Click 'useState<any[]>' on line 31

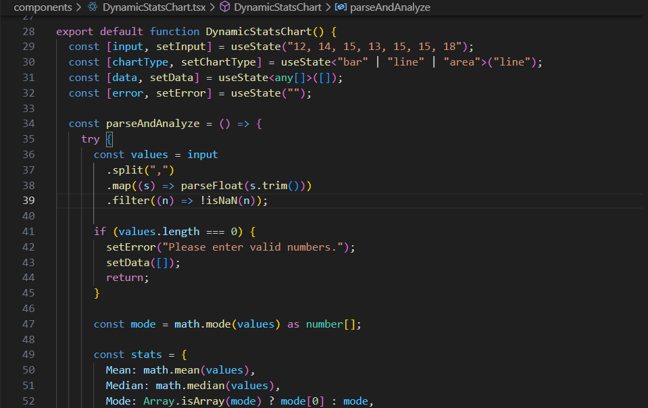point(265,78)
